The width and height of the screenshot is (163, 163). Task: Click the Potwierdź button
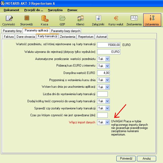tap(126, 159)
